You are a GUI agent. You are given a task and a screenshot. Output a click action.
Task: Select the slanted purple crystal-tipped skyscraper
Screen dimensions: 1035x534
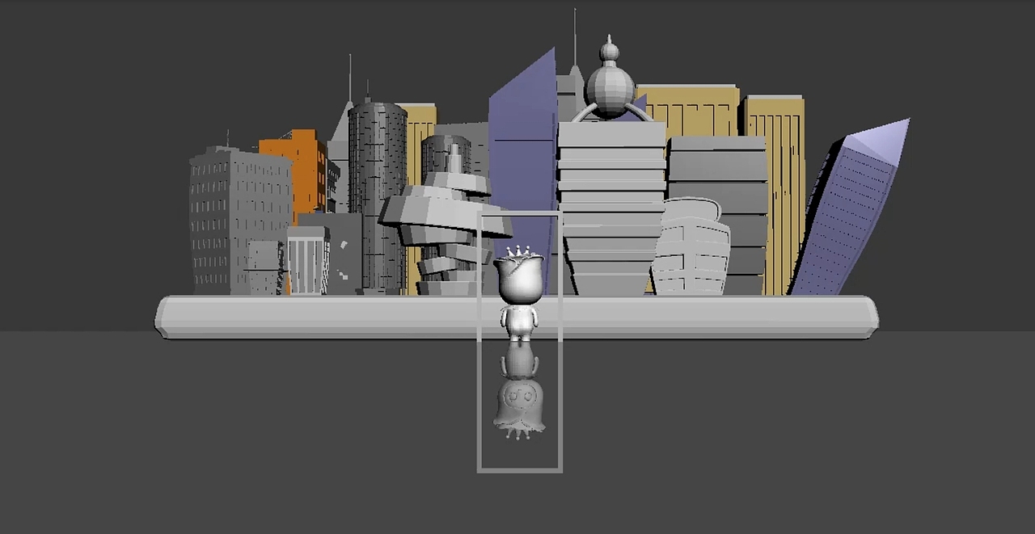[x=850, y=208]
